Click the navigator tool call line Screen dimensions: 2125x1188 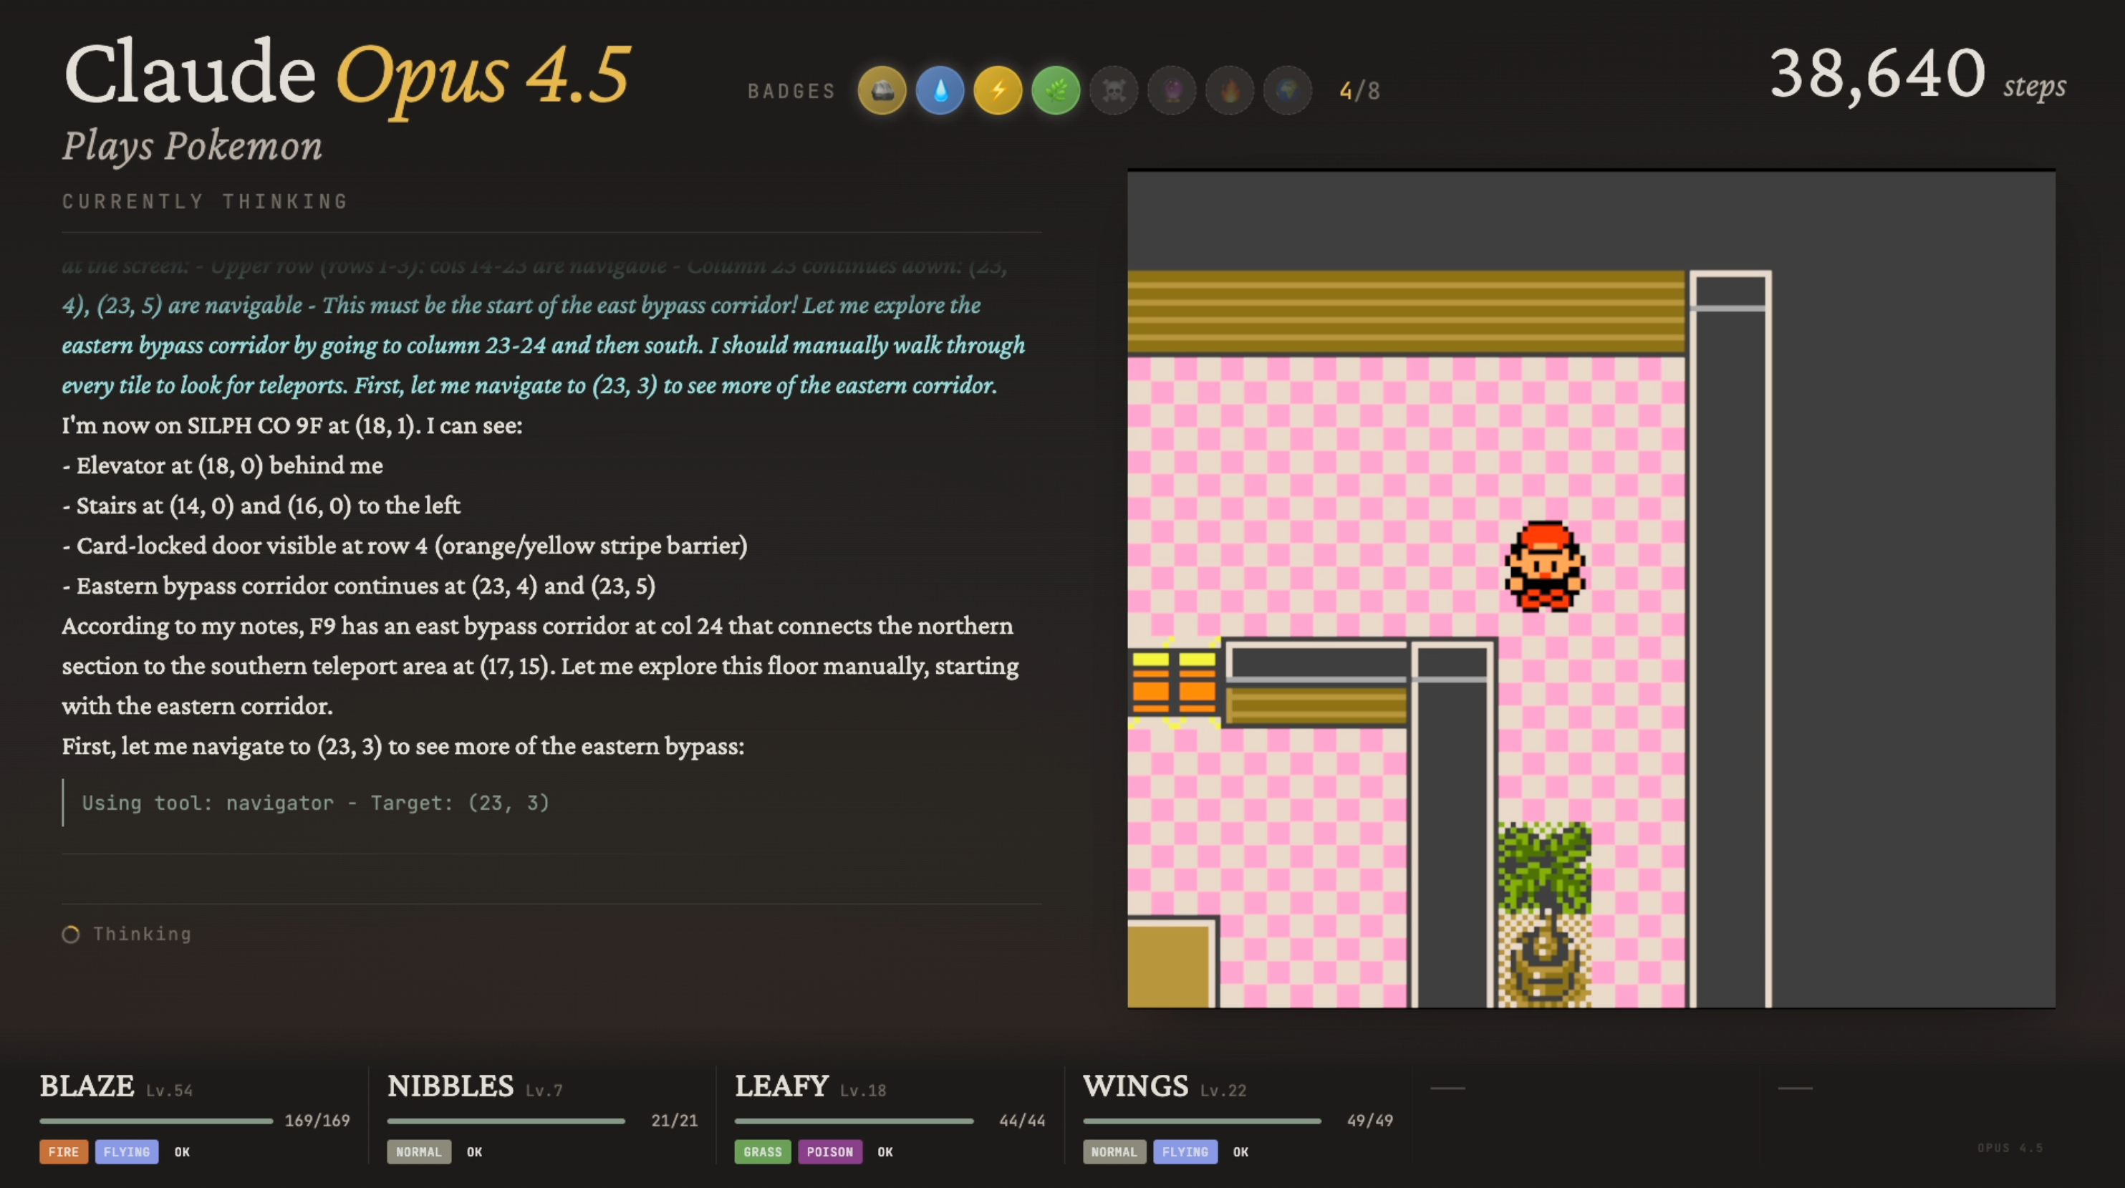tap(315, 803)
